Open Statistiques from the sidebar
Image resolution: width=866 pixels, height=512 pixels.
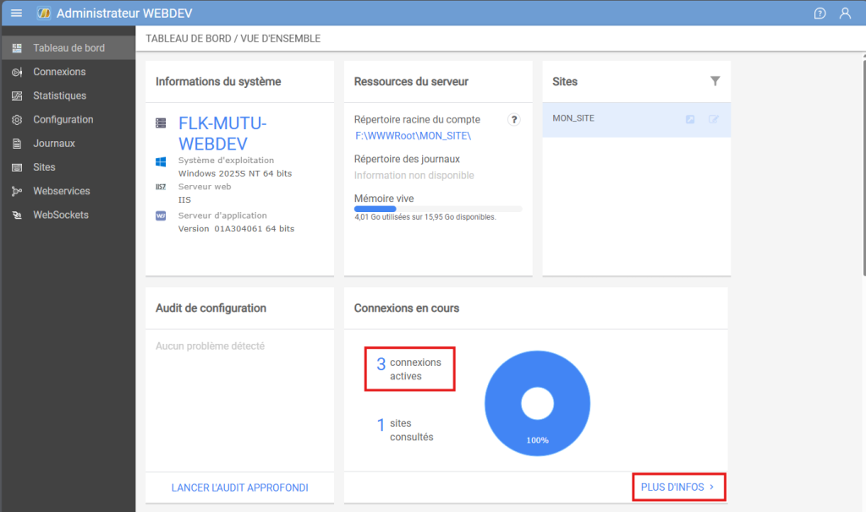click(68, 95)
